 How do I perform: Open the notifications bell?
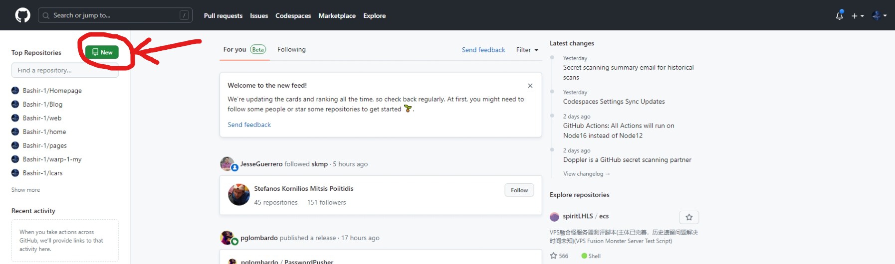click(839, 15)
